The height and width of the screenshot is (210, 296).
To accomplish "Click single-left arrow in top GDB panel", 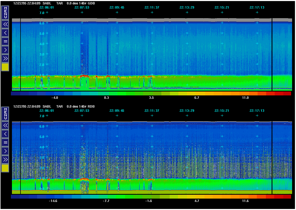I will coord(5,33).
